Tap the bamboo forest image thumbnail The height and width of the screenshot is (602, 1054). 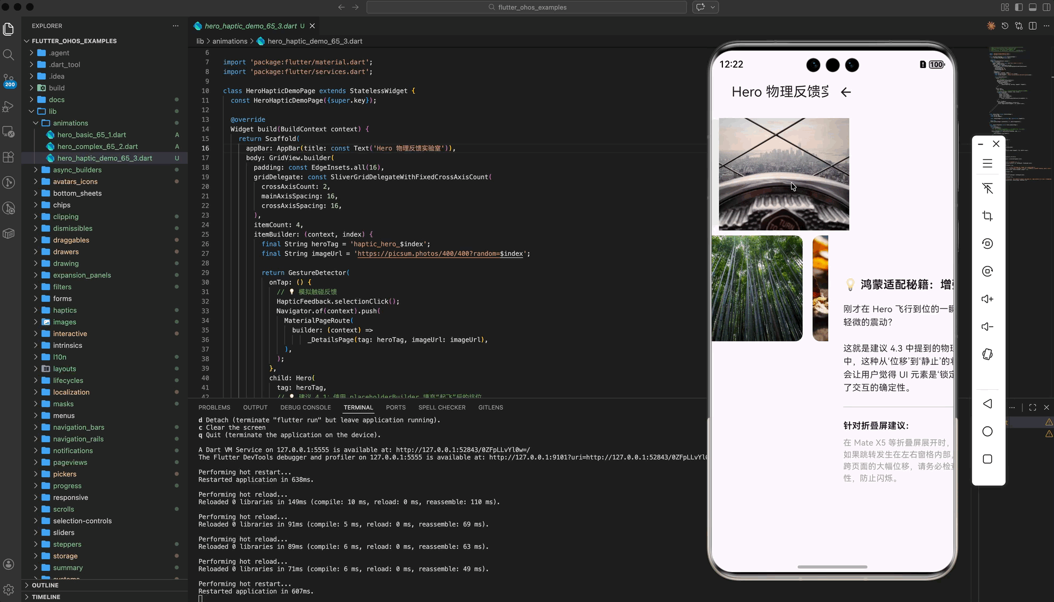(x=756, y=288)
